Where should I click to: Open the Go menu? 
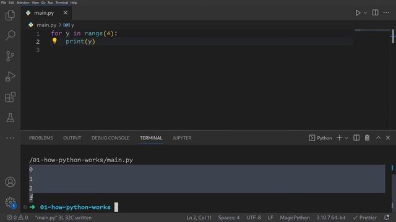43,2
